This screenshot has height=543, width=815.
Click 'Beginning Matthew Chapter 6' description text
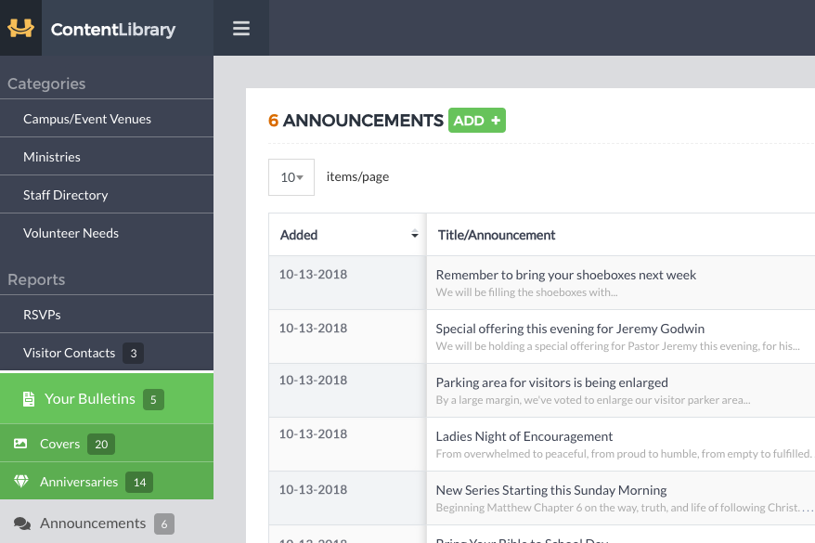(624, 507)
